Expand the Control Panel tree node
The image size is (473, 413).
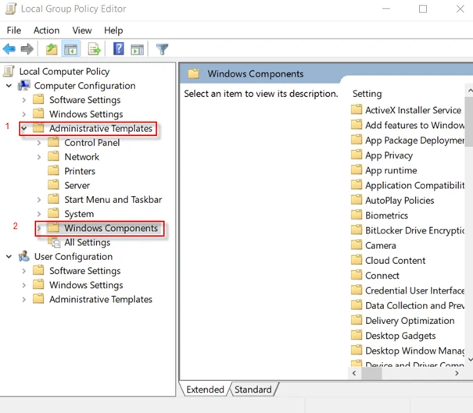(x=39, y=143)
